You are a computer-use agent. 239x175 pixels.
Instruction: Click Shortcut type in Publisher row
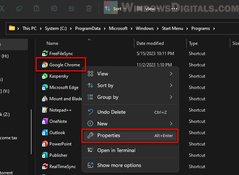(x=197, y=155)
